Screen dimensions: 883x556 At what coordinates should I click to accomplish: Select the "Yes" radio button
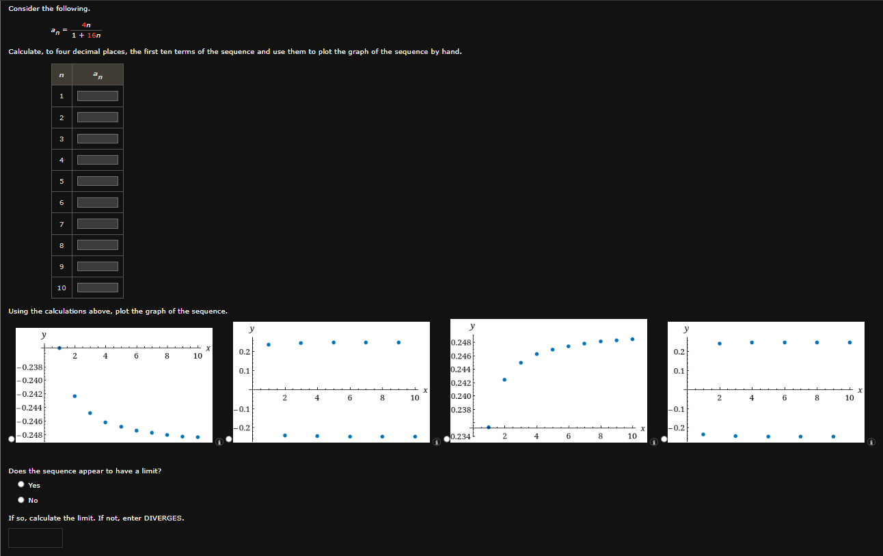click(x=21, y=484)
